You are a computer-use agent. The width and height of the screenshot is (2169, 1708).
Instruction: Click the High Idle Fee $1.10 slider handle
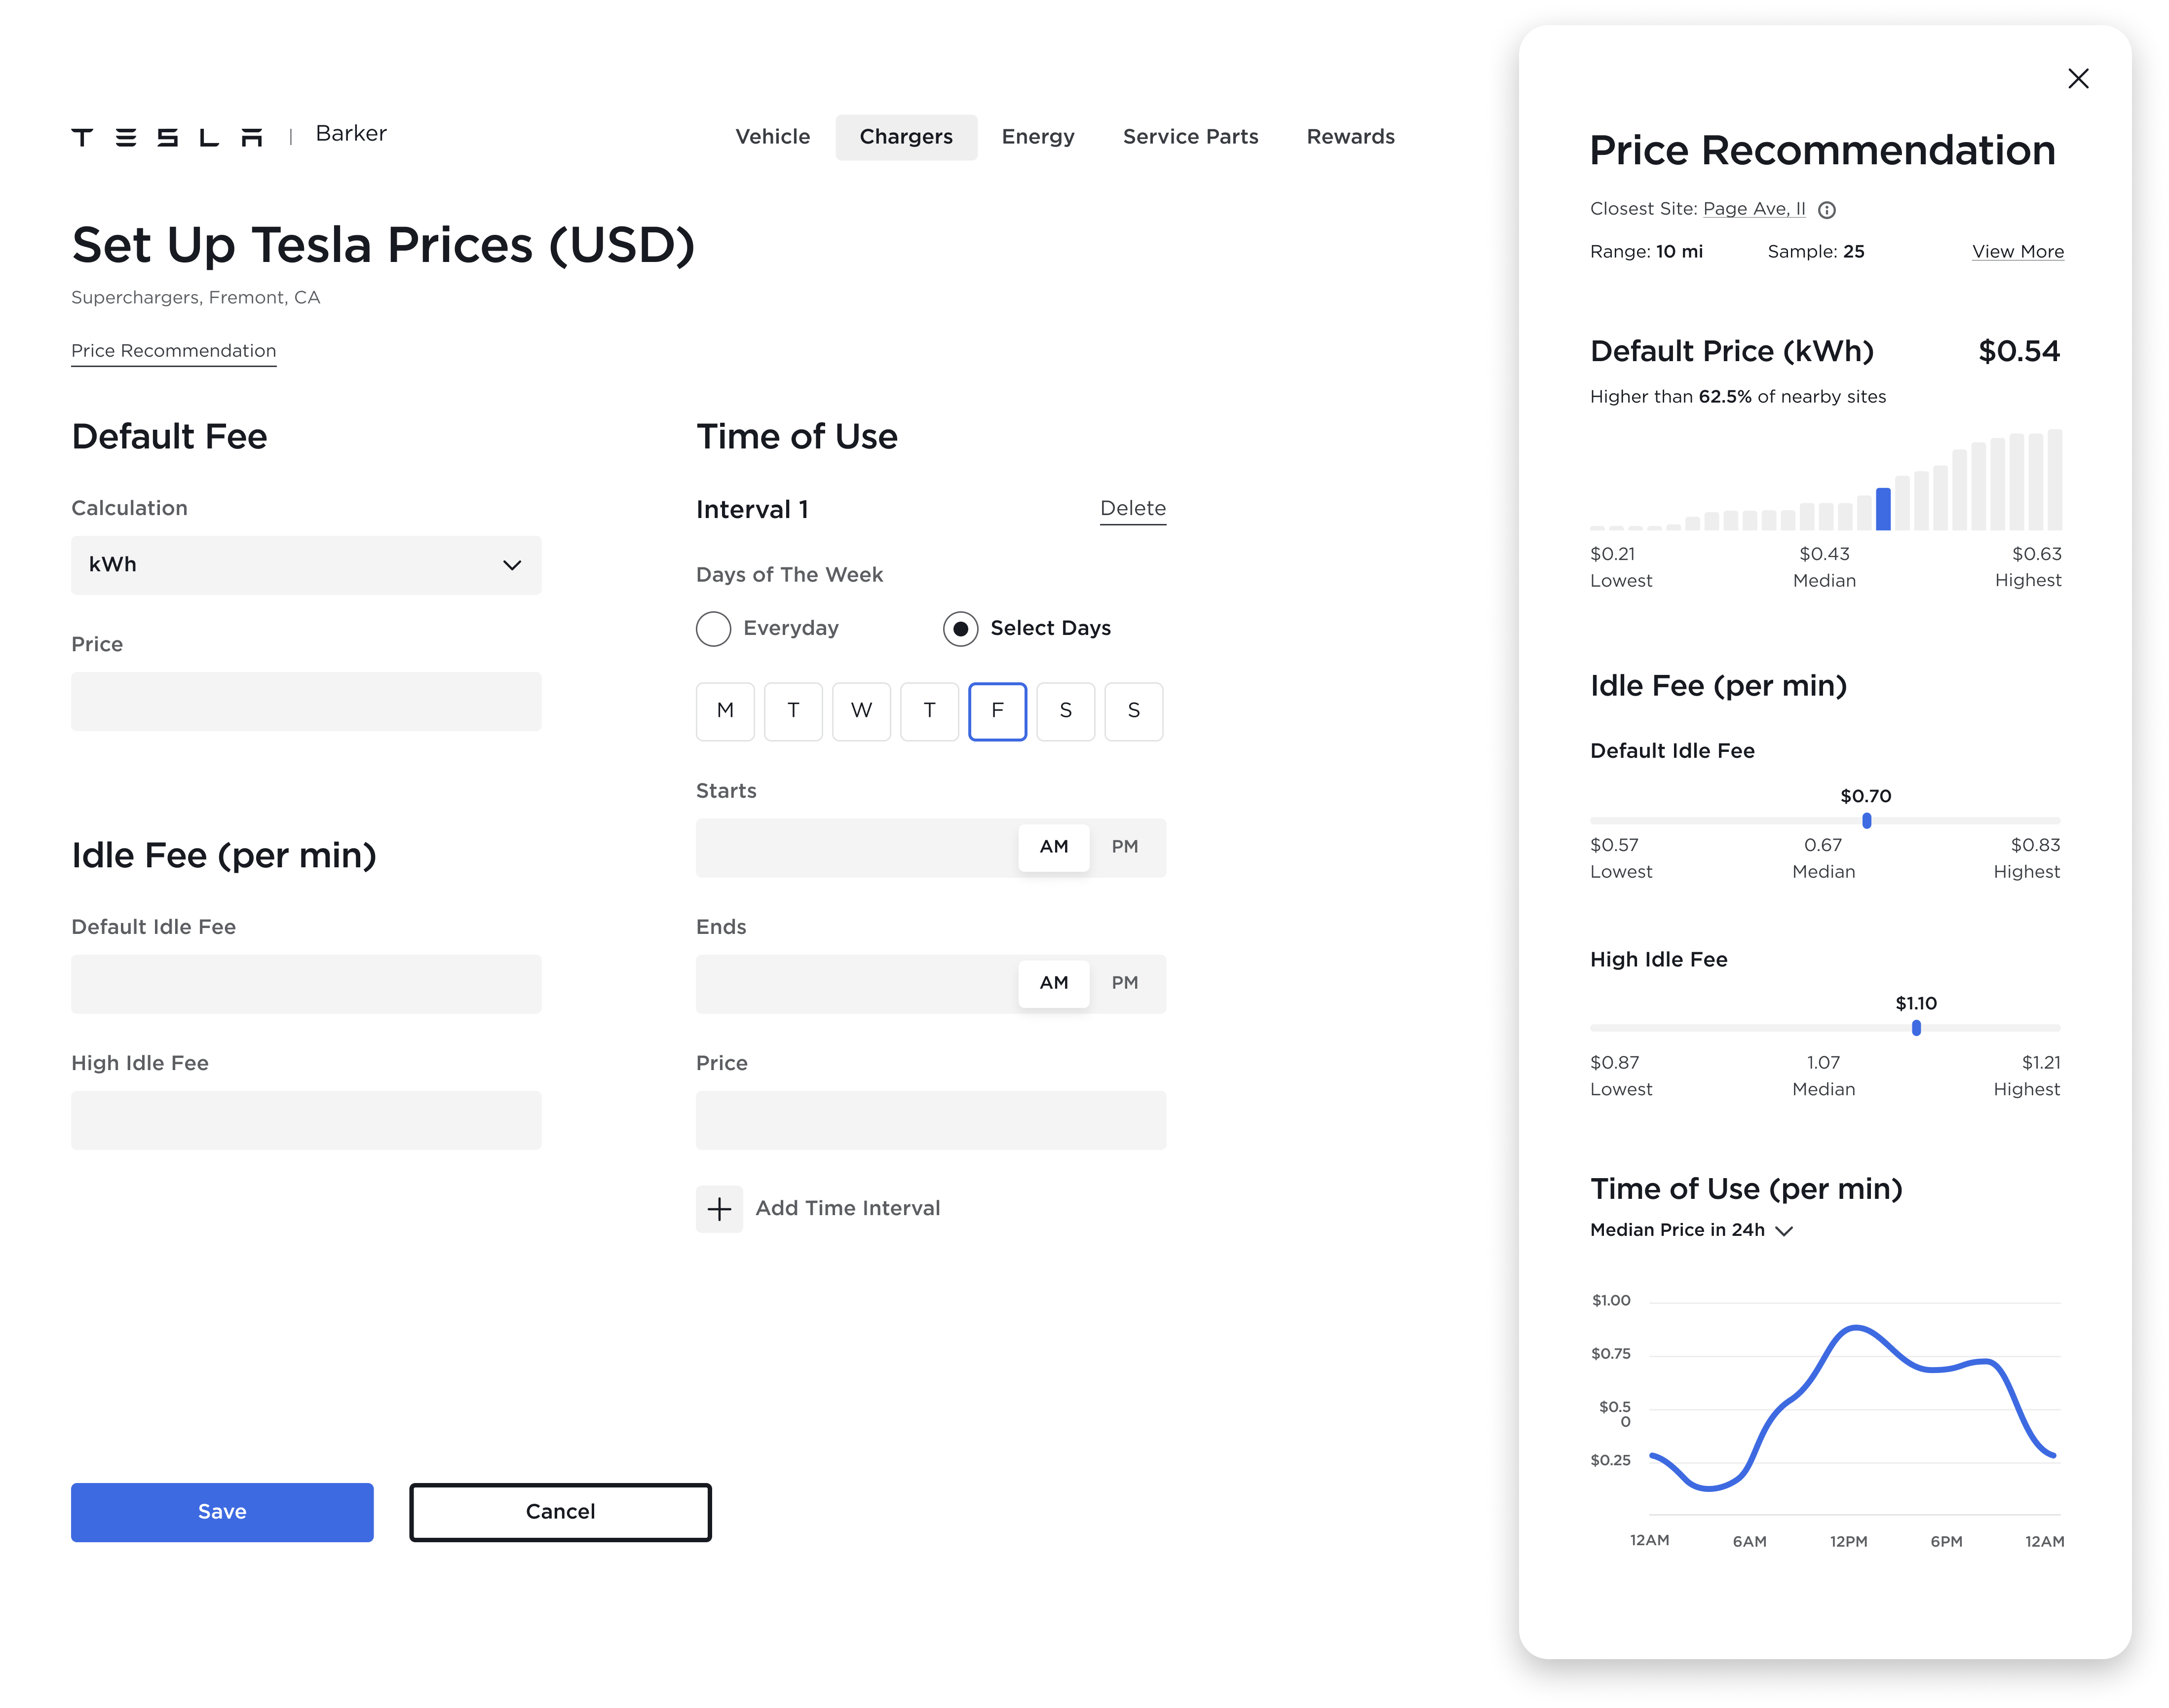(1916, 1028)
